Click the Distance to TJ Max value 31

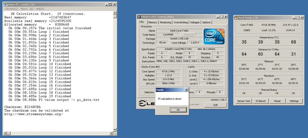(x=294, y=54)
